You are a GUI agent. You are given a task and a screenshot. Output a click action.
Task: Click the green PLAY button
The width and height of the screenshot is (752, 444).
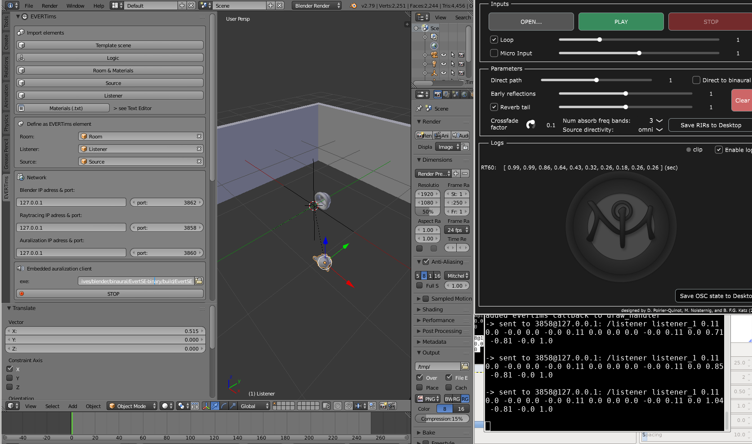[x=621, y=22]
